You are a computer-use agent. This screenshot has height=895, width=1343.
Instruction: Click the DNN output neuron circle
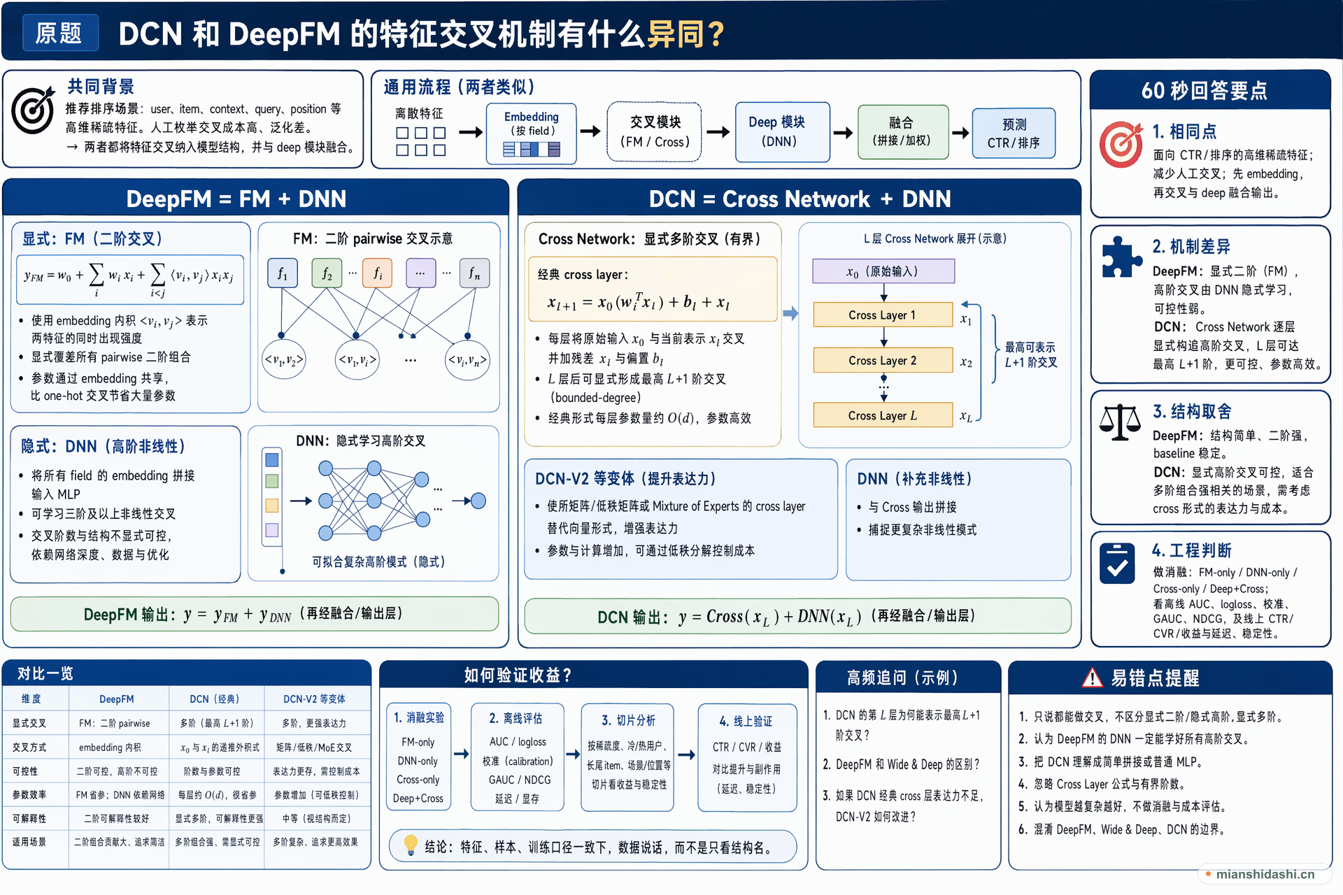(x=478, y=501)
